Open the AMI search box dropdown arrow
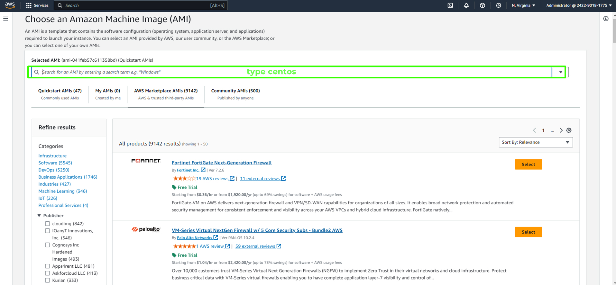The height and width of the screenshot is (285, 616). pyautogui.click(x=561, y=72)
